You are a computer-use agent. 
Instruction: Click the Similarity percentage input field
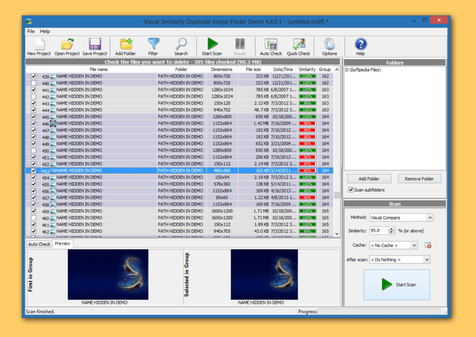(377, 230)
